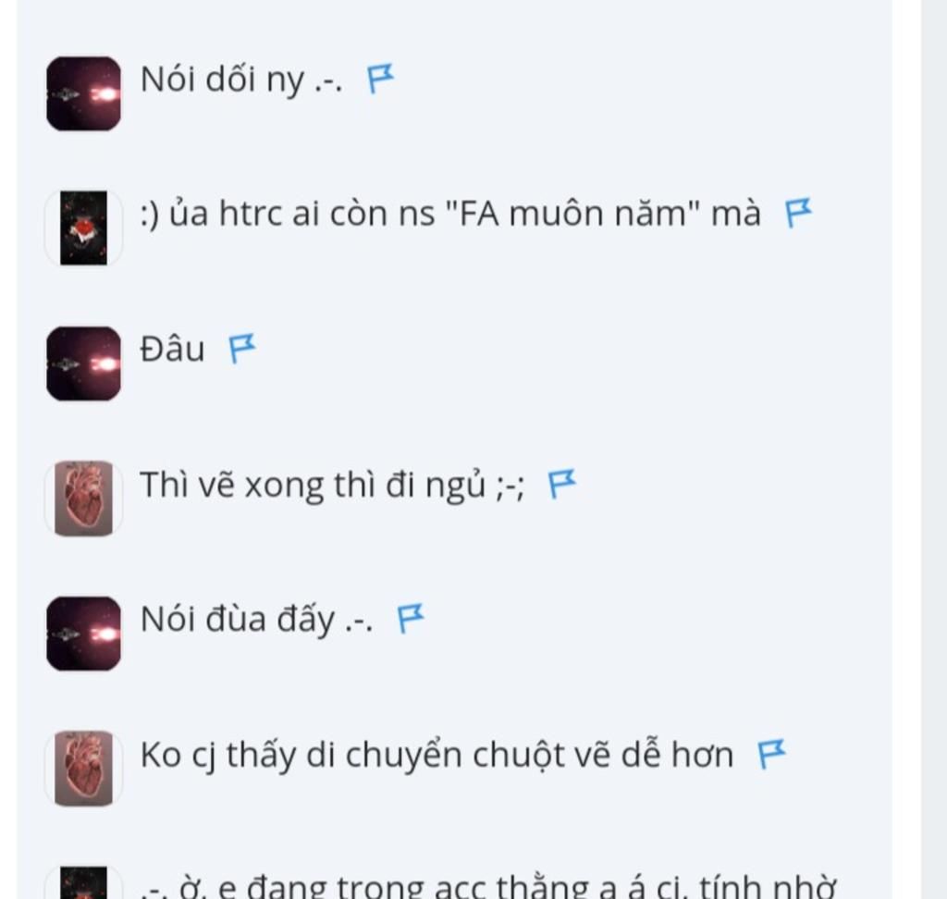947x899 pixels.
Task: Flag the comment "Thì vẽ xong thì đi ngủ"
Action: coord(561,484)
